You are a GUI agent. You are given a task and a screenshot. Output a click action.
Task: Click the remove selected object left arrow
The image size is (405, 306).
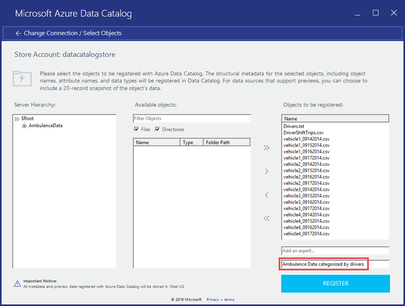tap(267, 195)
